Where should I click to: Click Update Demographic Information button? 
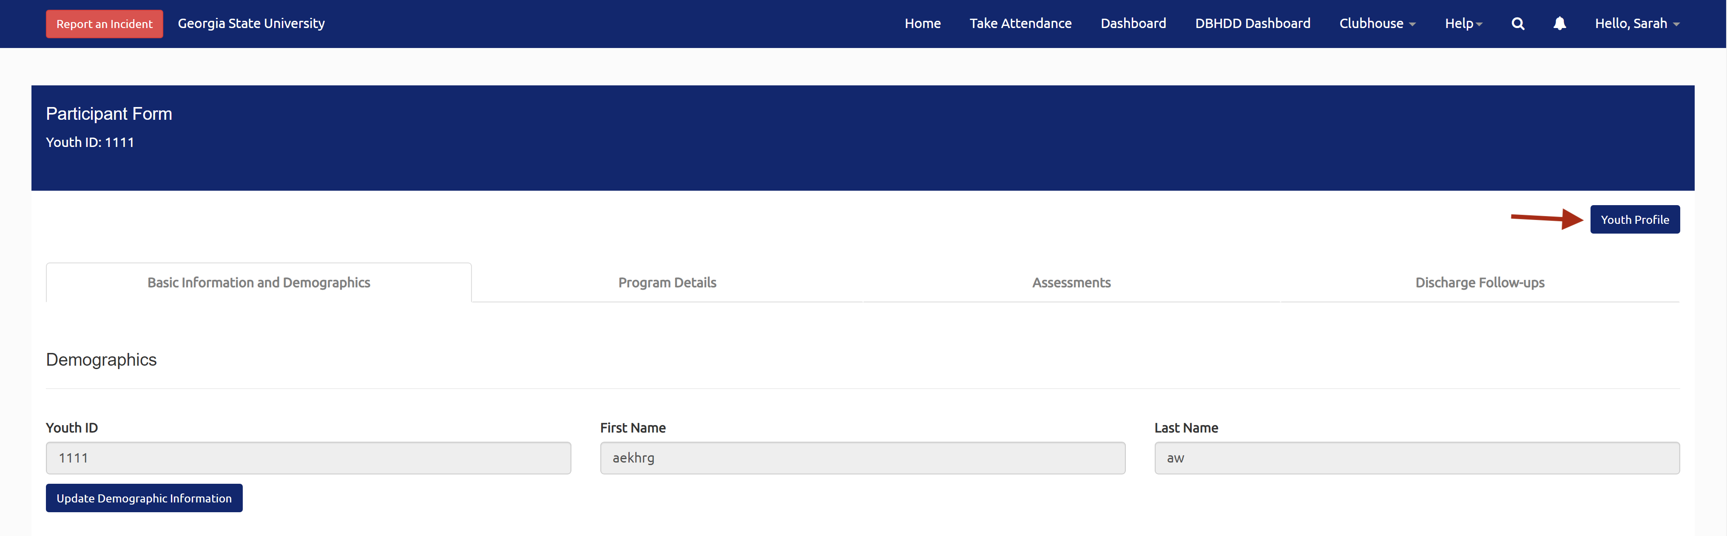[x=143, y=499]
